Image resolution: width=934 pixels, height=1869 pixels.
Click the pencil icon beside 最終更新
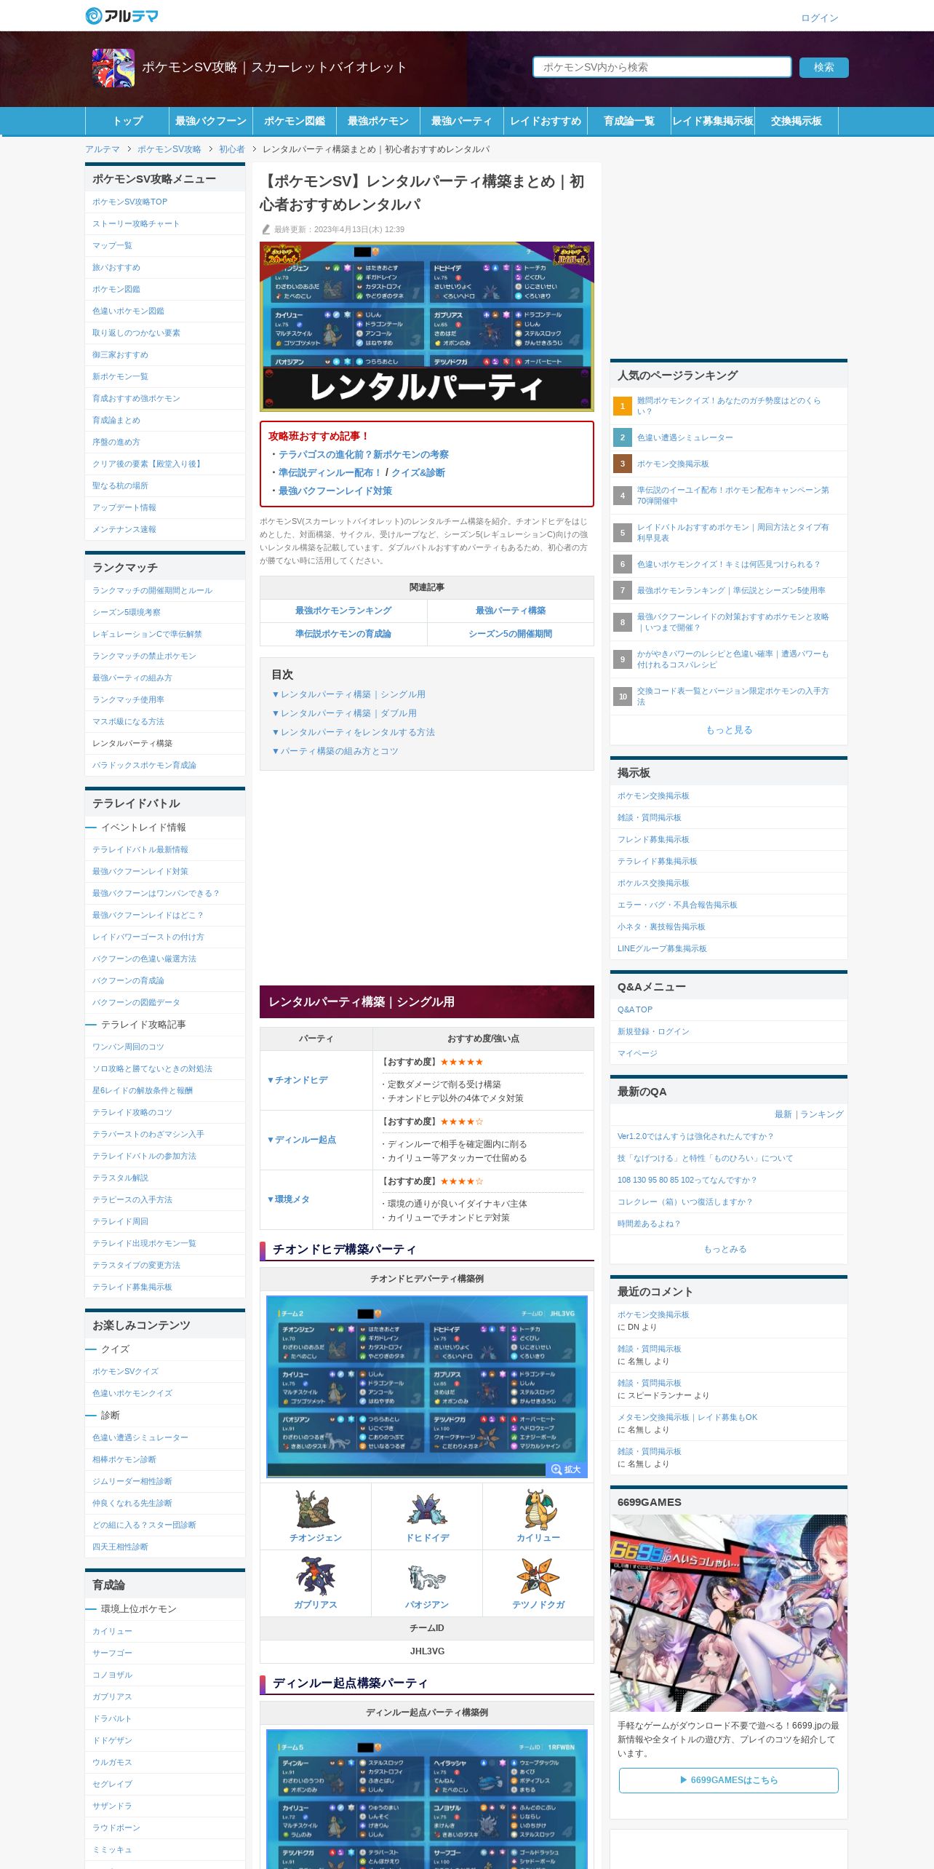266,229
